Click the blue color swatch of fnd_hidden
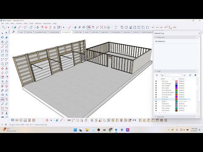The height and width of the screenshot is (152, 203). pos(176,86)
